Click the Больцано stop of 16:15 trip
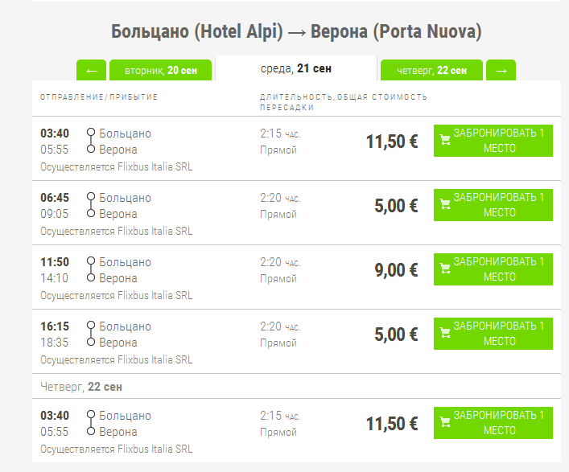 pos(125,326)
